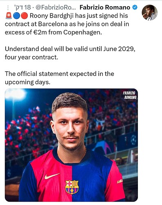Open Fabrizio Romano's profile avatar
Image resolution: width=162 pixels, height=205 pixels.
coord(149,12)
